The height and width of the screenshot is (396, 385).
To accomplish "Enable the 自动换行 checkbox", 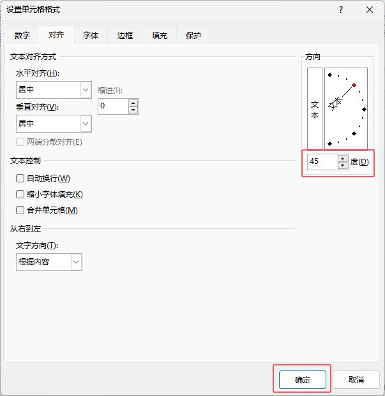I will coord(20,179).
